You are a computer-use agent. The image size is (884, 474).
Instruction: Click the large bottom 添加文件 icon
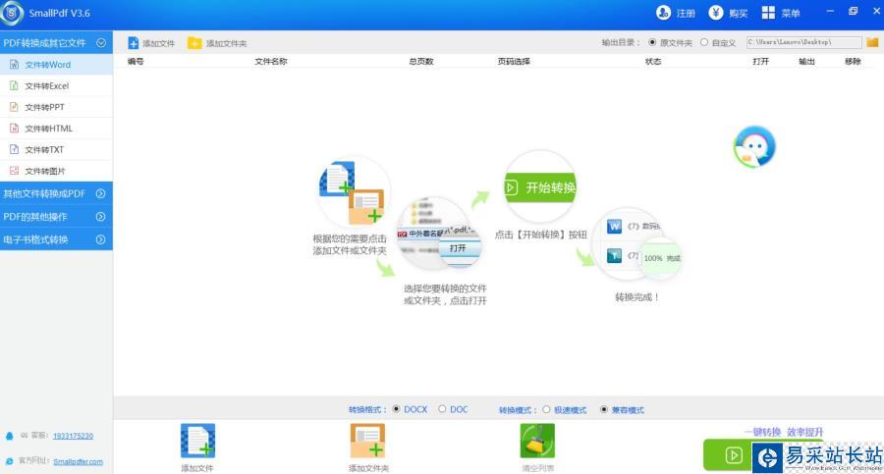coord(197,441)
